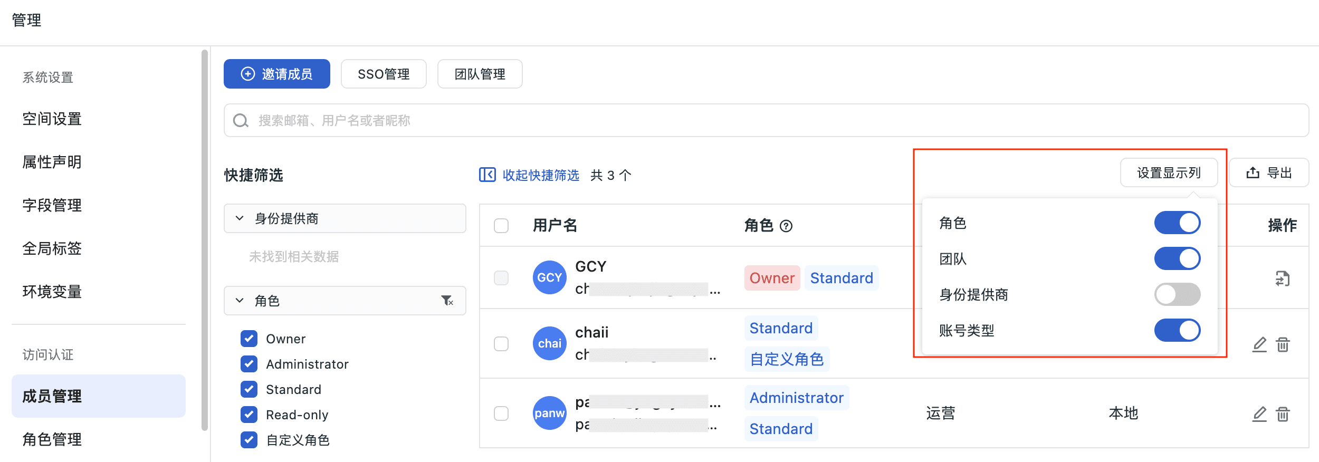Image resolution: width=1319 pixels, height=462 pixels.
Task: Collapse the 角色 filter section
Action: (240, 301)
